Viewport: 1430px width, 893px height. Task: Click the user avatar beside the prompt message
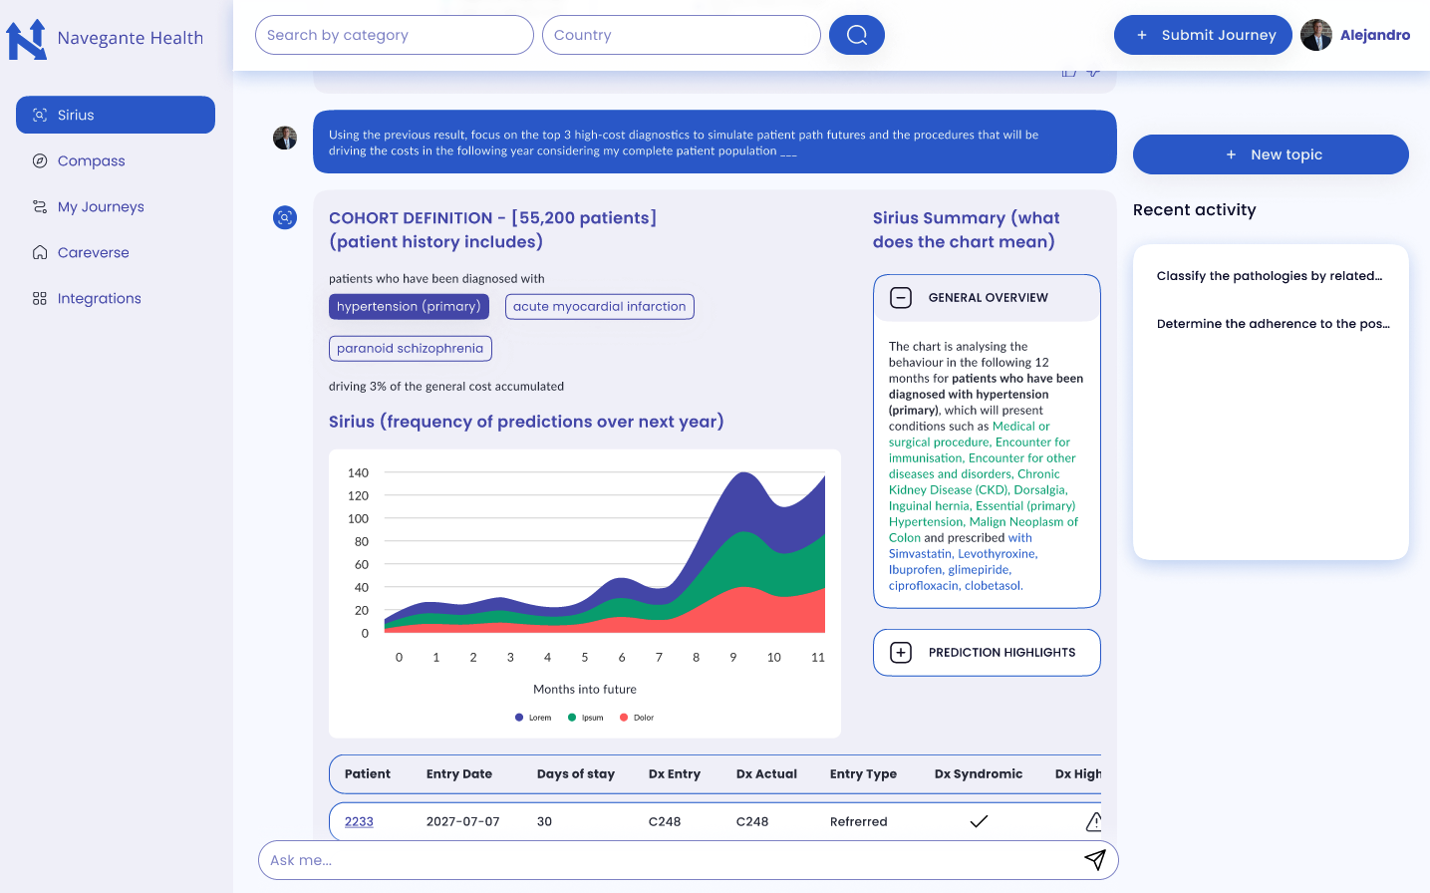click(285, 138)
